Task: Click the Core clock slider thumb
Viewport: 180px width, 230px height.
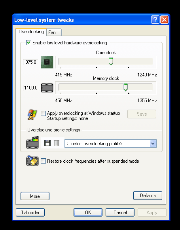Action: click(x=111, y=61)
